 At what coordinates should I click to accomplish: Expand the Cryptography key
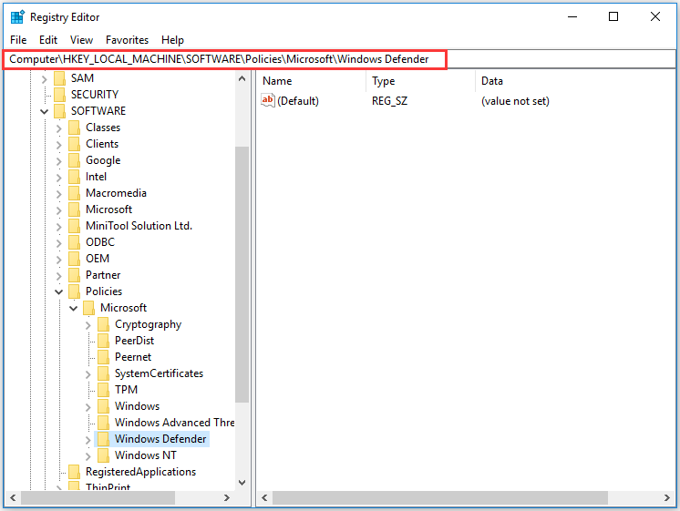88,325
